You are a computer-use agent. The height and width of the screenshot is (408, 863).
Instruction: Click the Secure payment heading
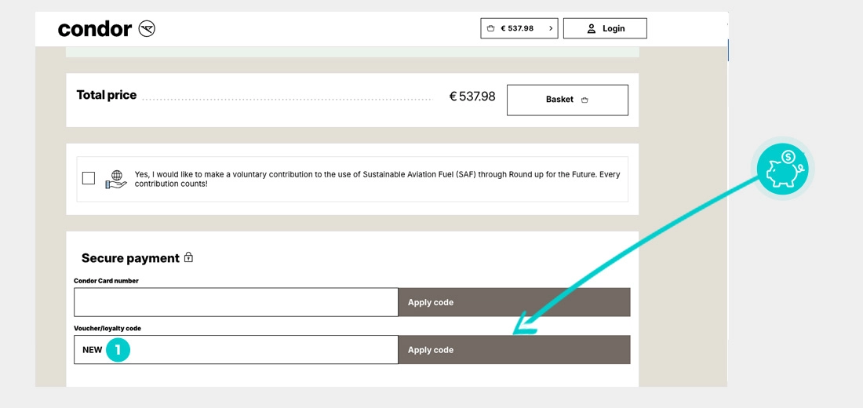tap(130, 258)
